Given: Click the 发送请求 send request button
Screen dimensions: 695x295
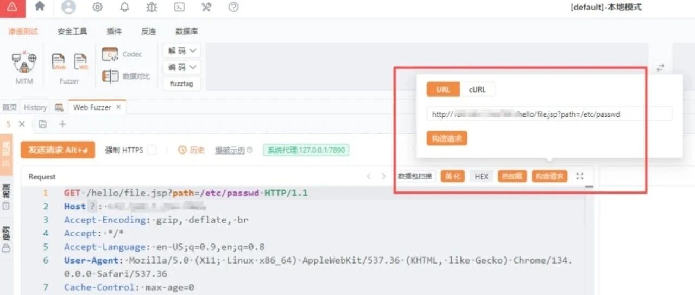Looking at the screenshot, I should (58, 150).
